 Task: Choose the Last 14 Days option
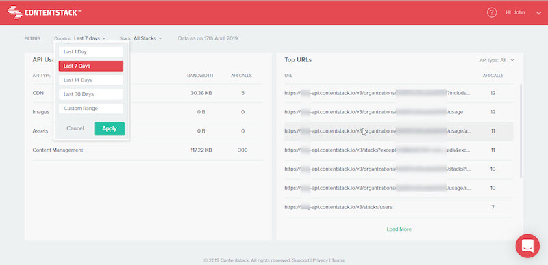91,80
